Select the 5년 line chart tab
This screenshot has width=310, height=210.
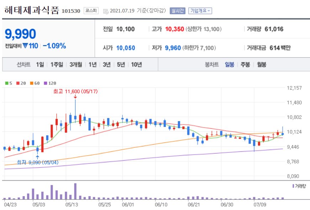click(121, 65)
